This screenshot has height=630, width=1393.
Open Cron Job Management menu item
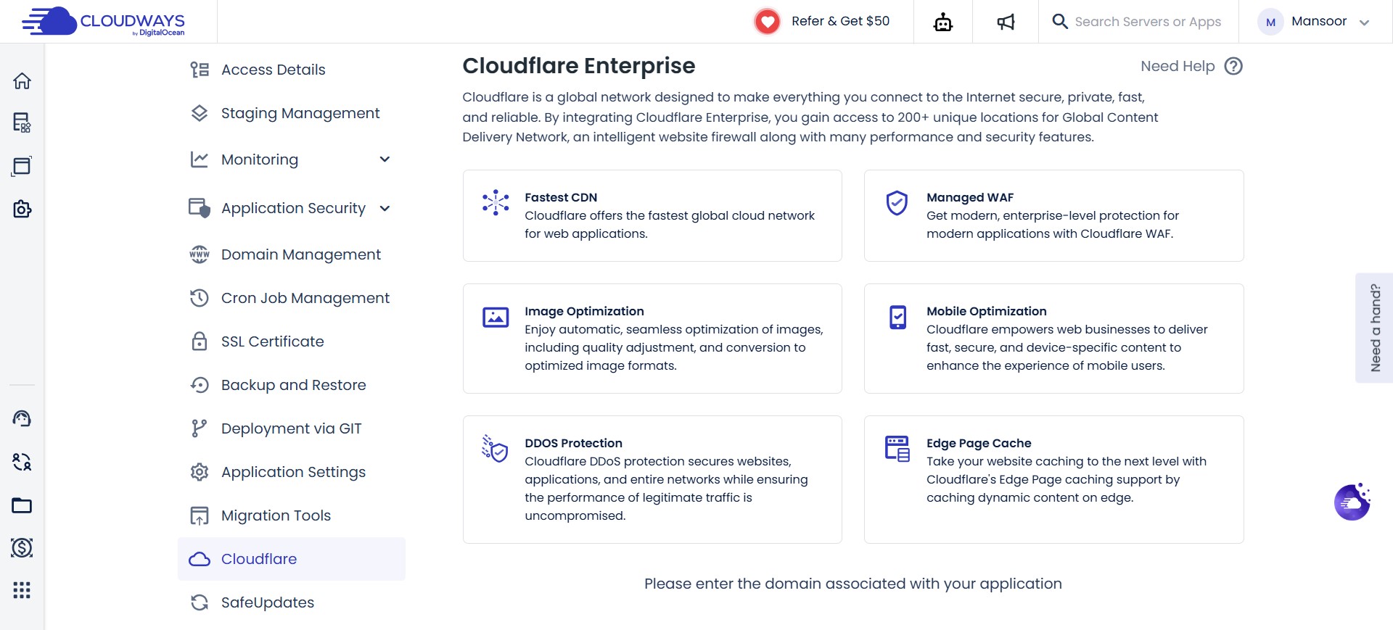tap(292, 298)
